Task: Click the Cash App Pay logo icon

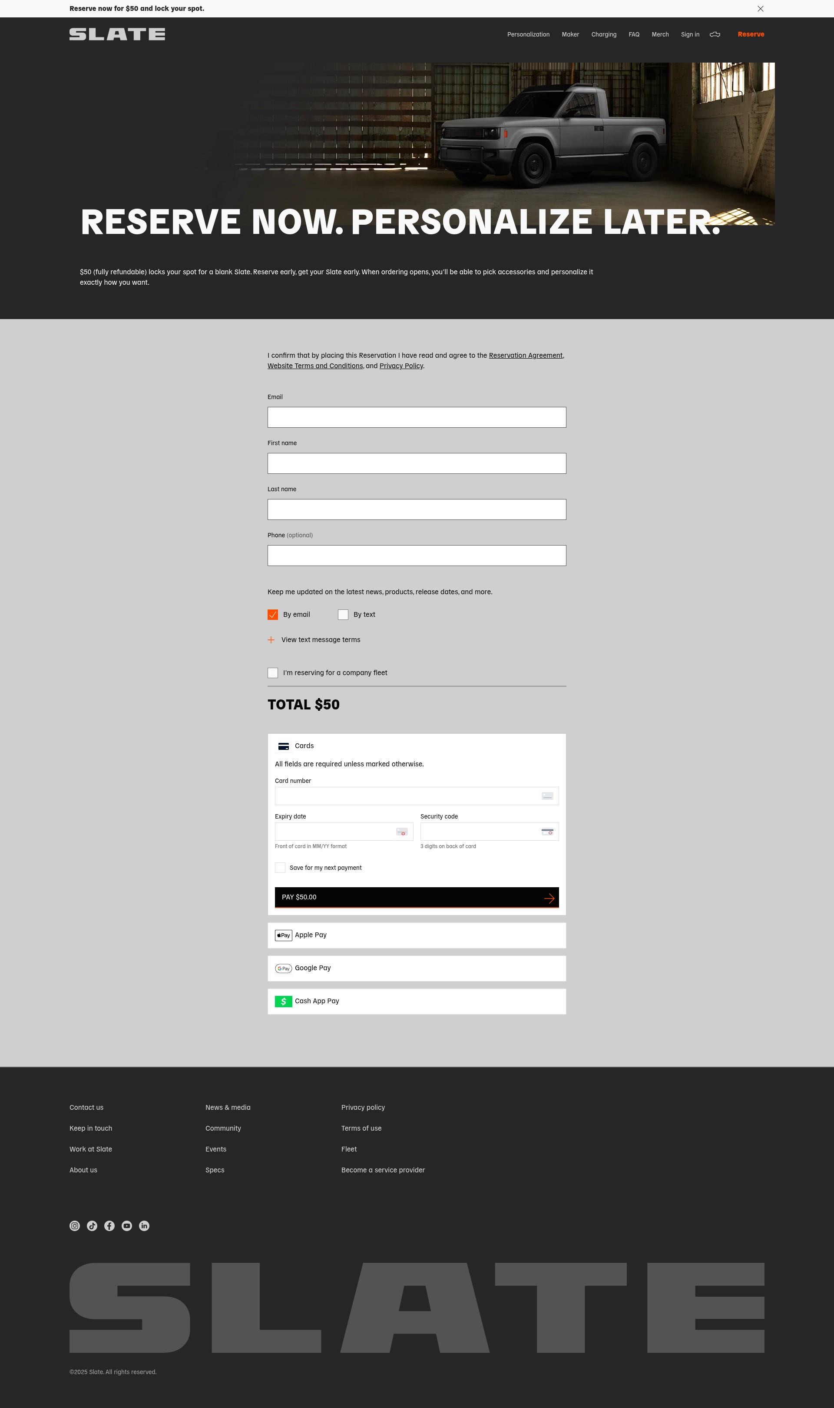Action: [283, 1002]
